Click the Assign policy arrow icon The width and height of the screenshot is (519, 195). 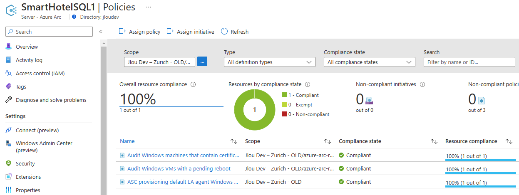click(122, 31)
